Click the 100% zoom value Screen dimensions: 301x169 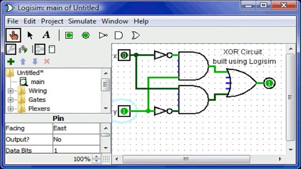[x=82, y=159]
